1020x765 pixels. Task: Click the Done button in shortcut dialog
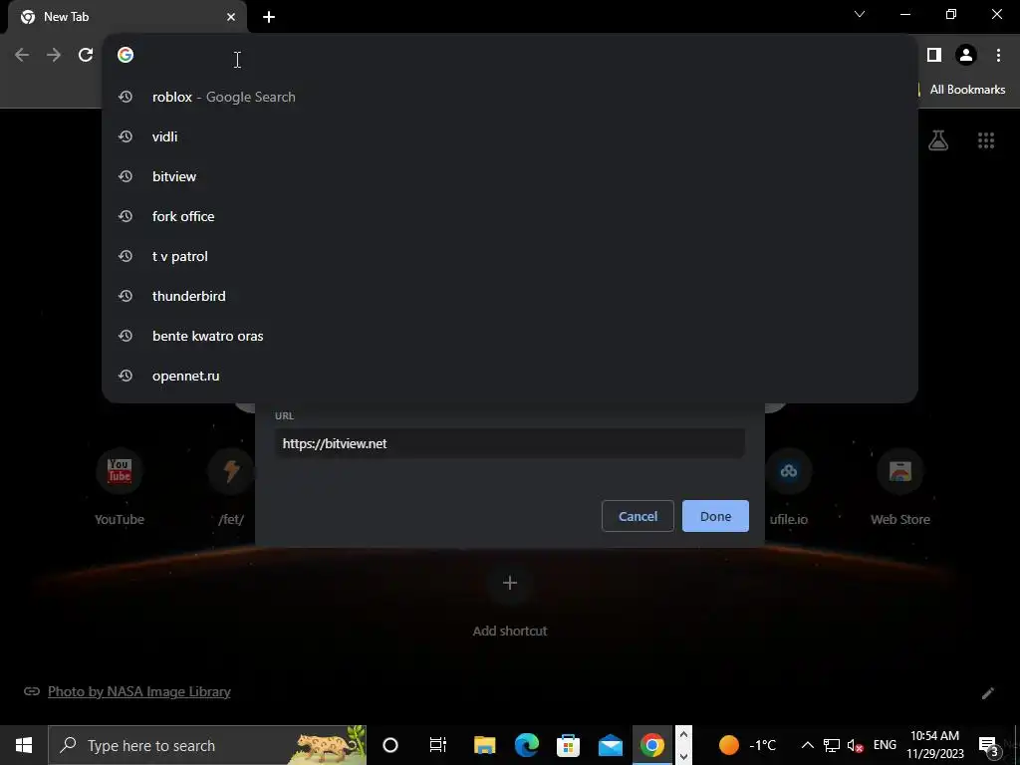715,516
